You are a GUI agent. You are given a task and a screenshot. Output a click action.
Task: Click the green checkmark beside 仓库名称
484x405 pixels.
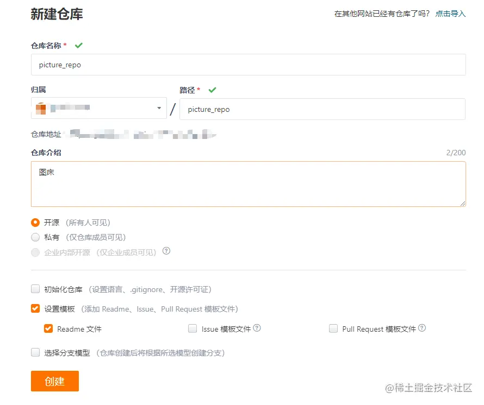(79, 46)
